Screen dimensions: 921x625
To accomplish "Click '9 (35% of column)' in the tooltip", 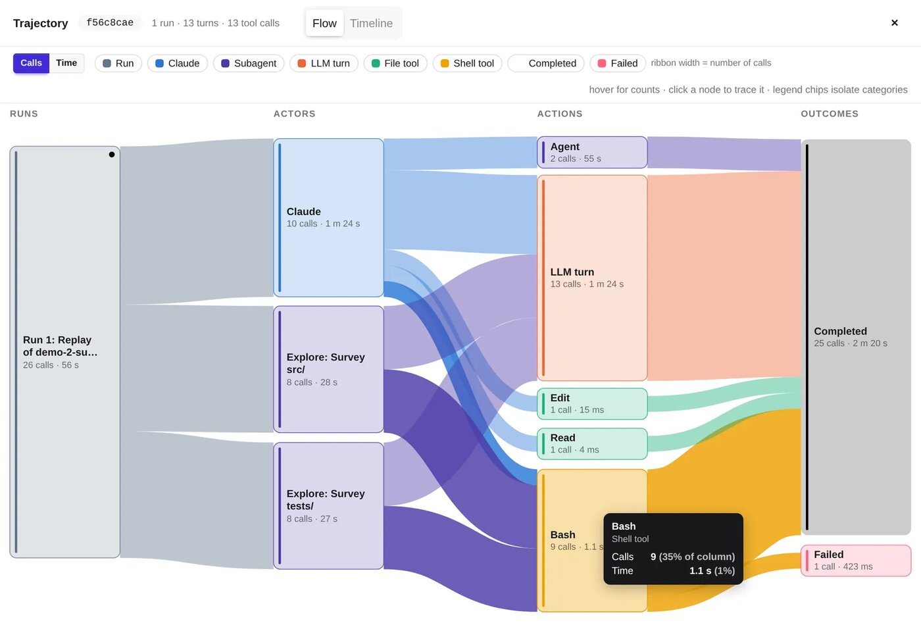I will (x=693, y=557).
